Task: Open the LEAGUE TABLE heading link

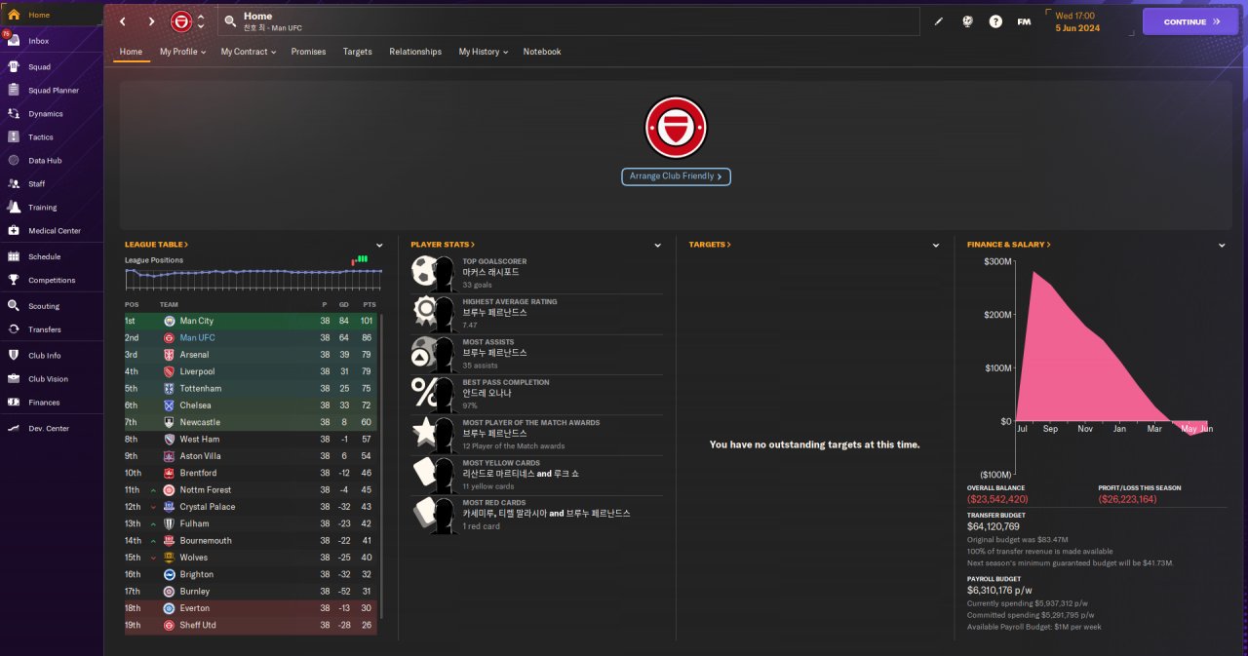Action: (x=156, y=245)
